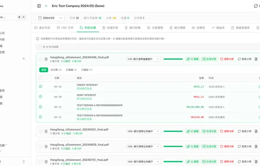260x166 pixels.
Task: Click the check icon for the 04-13 TEST PERSON A row
Action: pos(40,107)
